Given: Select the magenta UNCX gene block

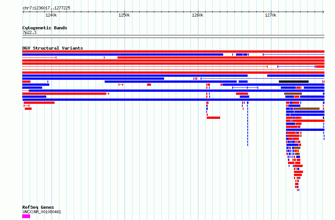Looking at the screenshot, I should [26, 216].
